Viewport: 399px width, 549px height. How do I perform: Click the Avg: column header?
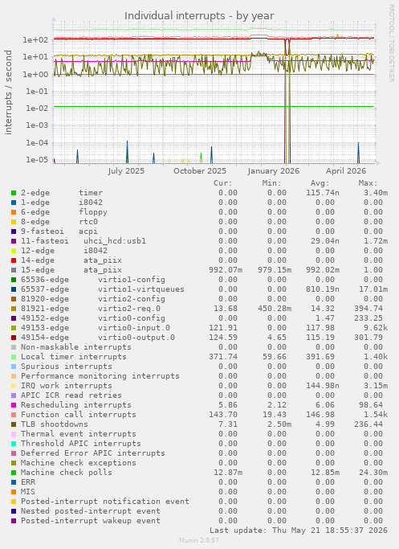click(320, 183)
